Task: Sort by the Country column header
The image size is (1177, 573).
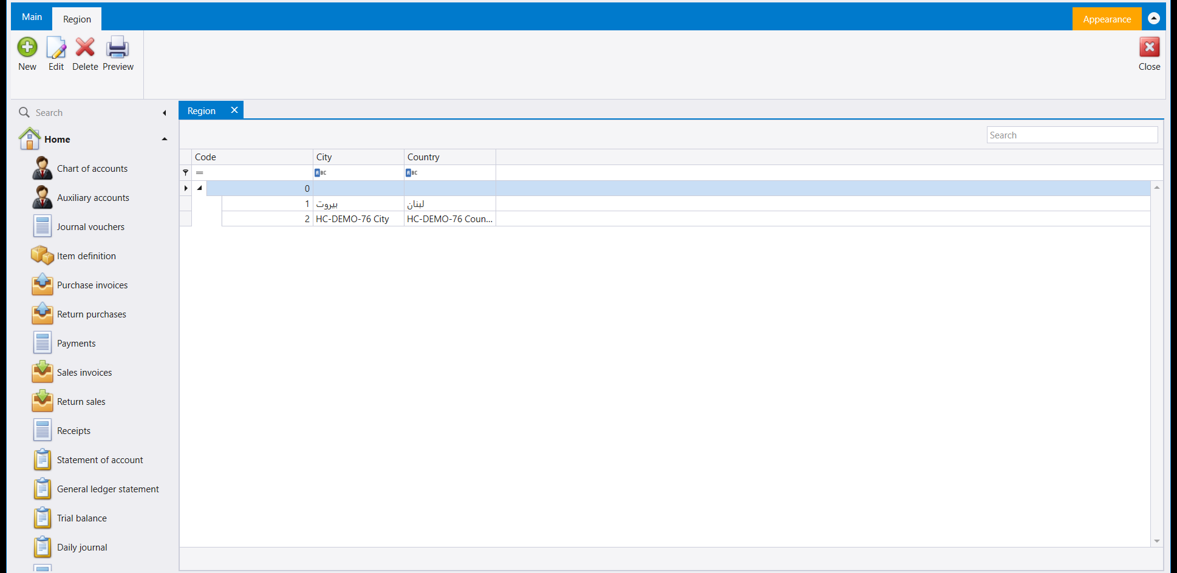Action: [x=450, y=157]
